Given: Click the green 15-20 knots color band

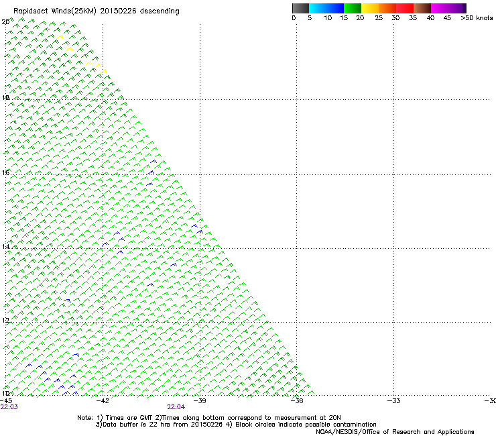Looking at the screenshot, I should point(353,8).
